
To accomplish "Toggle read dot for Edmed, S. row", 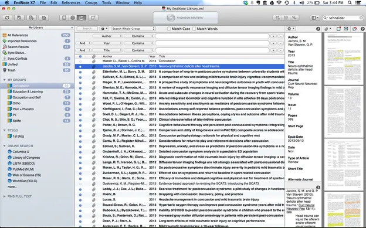I will (x=80, y=147).
